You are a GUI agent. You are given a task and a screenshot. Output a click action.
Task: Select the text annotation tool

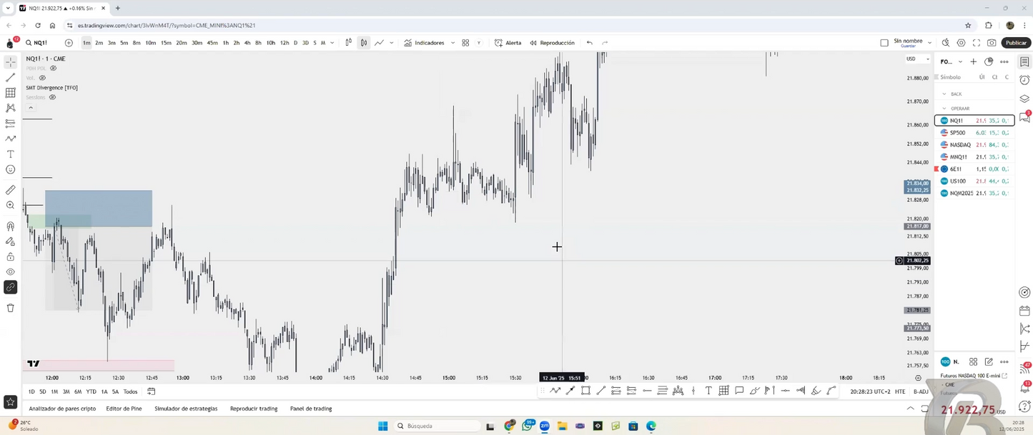coord(11,154)
